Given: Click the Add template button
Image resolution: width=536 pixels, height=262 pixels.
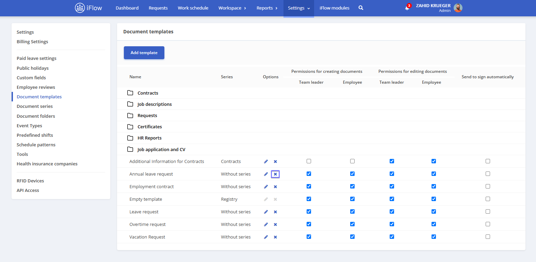Looking at the screenshot, I should (x=144, y=53).
